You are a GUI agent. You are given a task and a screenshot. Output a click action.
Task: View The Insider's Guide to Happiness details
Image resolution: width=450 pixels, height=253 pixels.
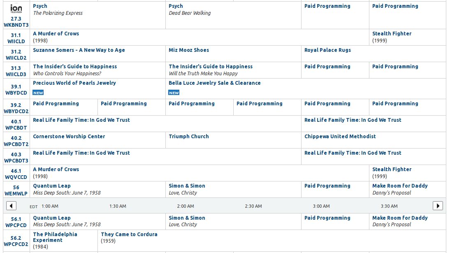coord(76,66)
